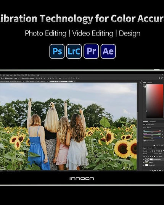Toggle Show Transform Controls checkbox
The image size is (164, 205).
click(x=21, y=78)
